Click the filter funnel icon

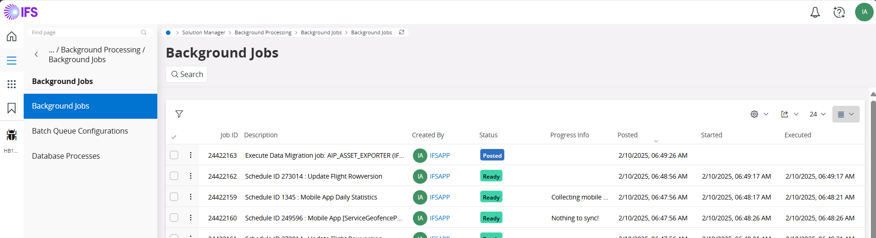point(179,114)
